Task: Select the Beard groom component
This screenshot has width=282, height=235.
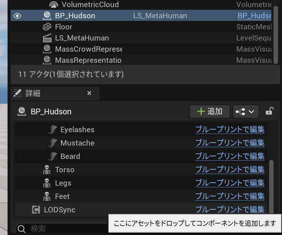Action: pyautogui.click(x=70, y=157)
